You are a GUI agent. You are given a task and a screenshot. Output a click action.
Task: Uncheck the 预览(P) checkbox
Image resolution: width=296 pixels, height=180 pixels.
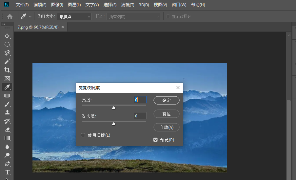click(155, 140)
